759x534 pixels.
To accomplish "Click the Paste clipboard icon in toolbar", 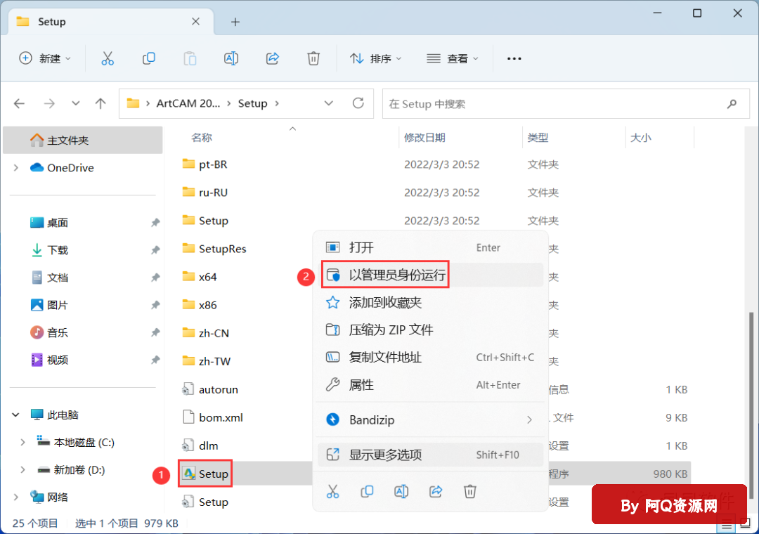I will point(190,58).
